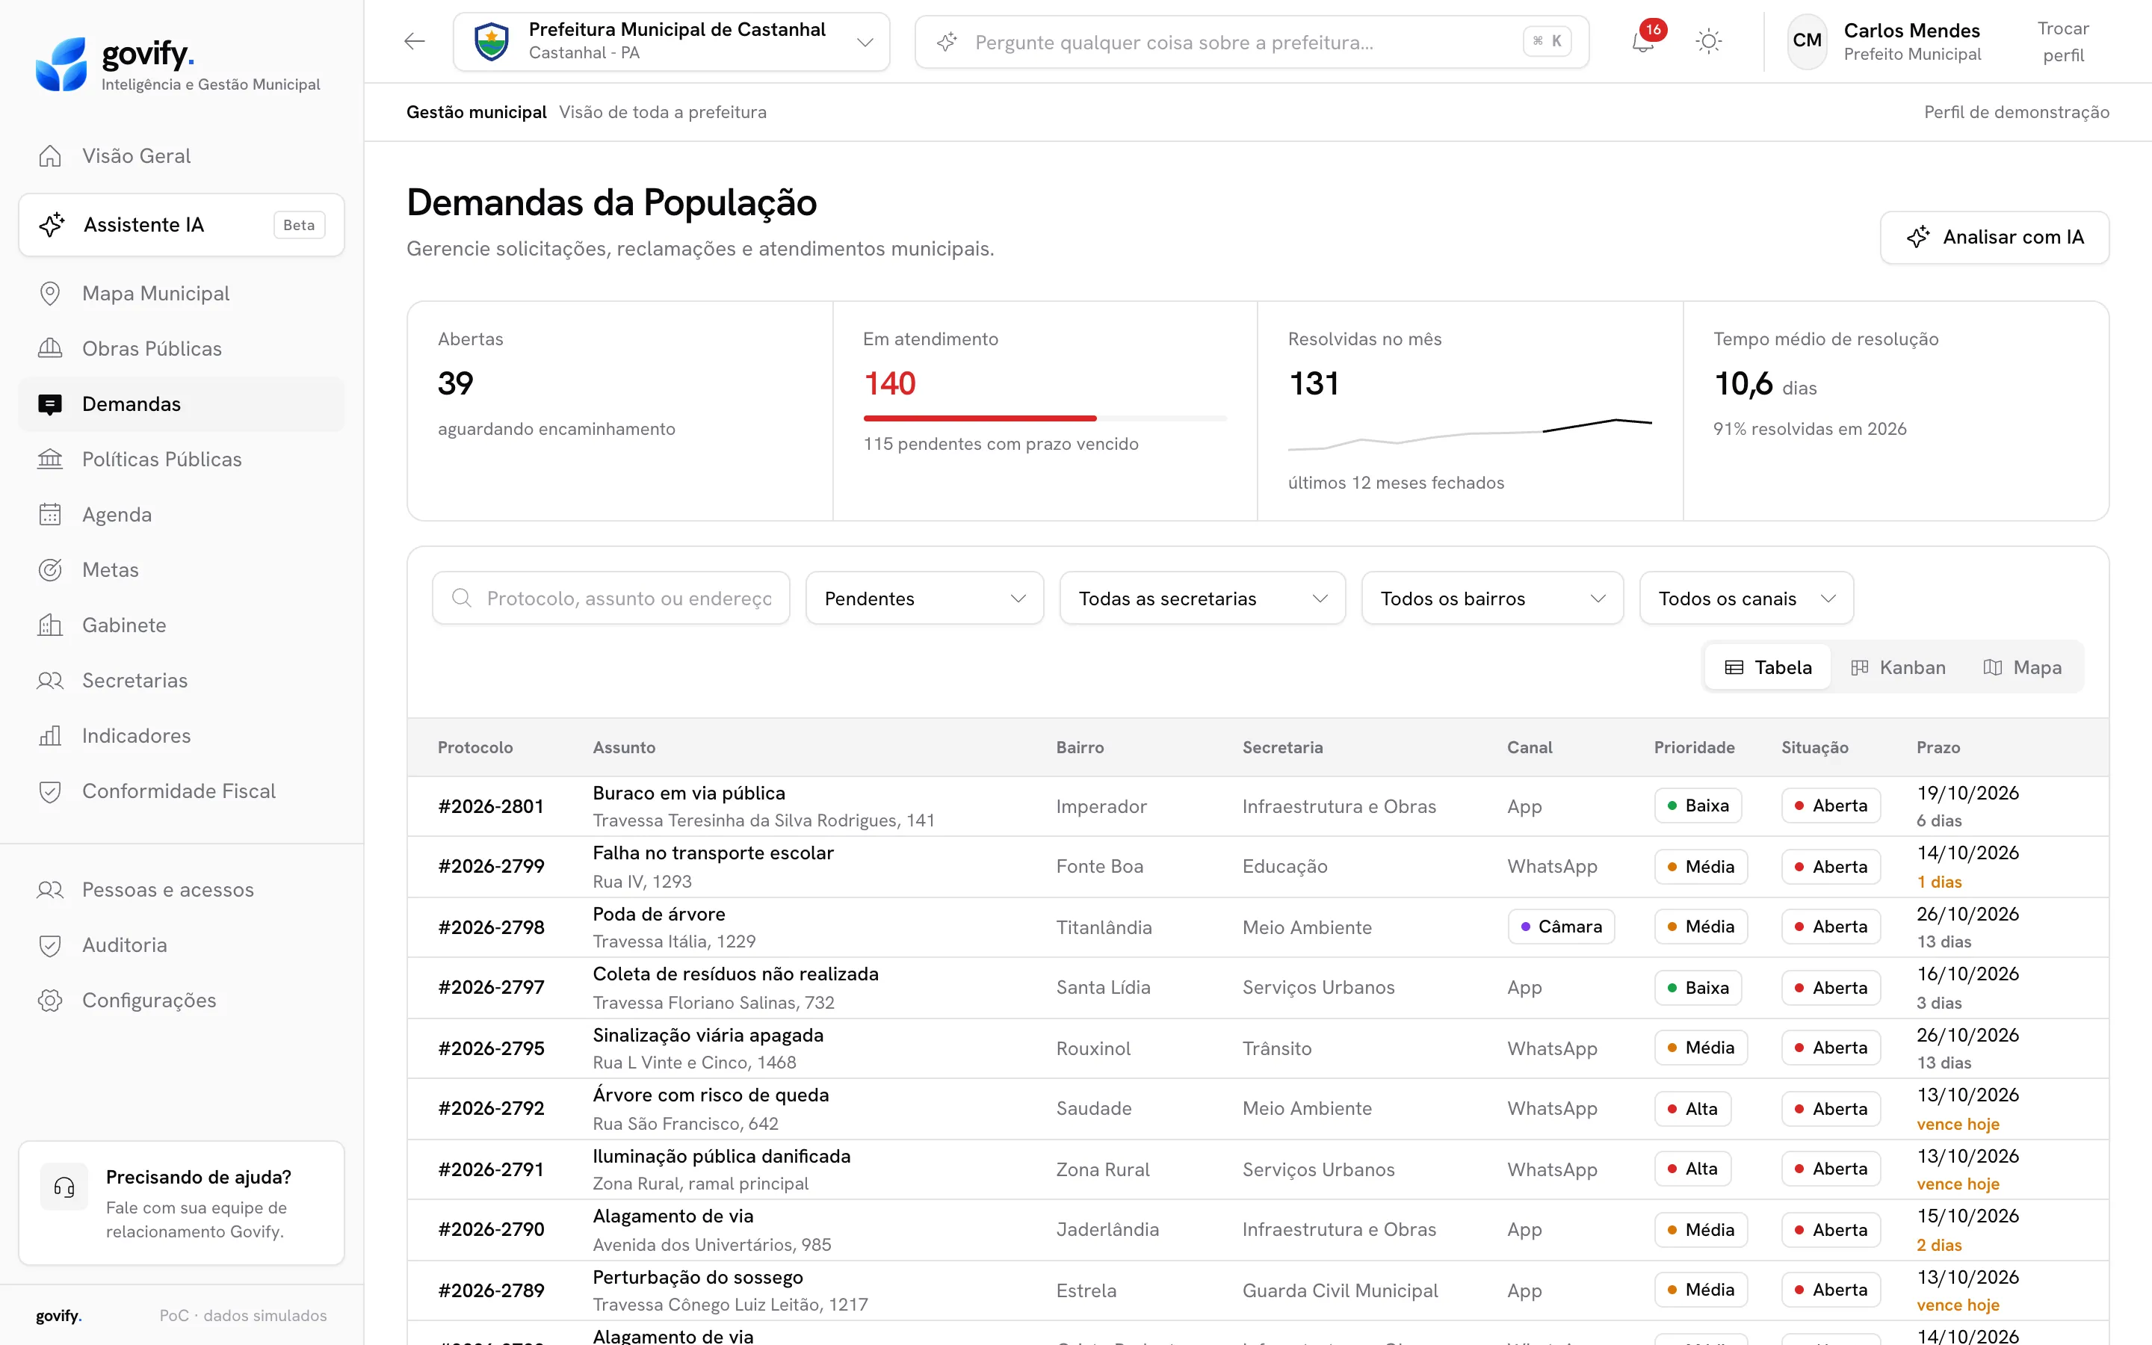
Task: Click the back arrow icon
Action: pos(415,41)
